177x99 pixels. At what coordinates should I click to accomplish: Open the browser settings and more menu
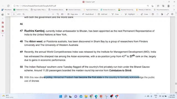coord(174,6)
